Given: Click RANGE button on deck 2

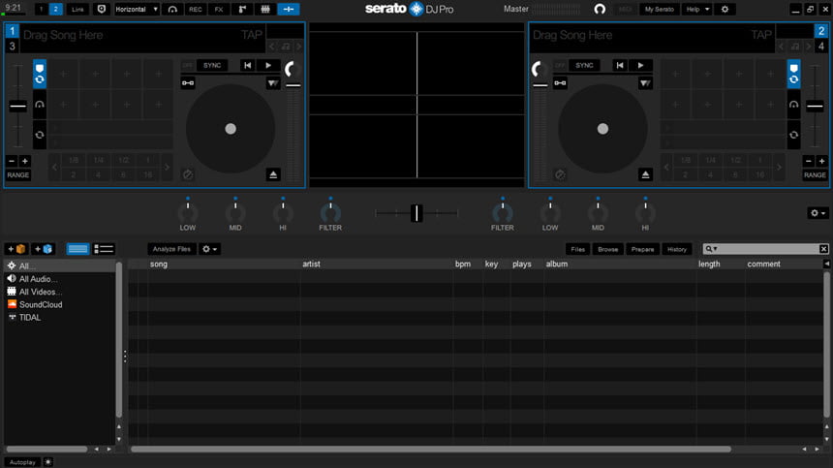Looking at the screenshot, I should (815, 174).
